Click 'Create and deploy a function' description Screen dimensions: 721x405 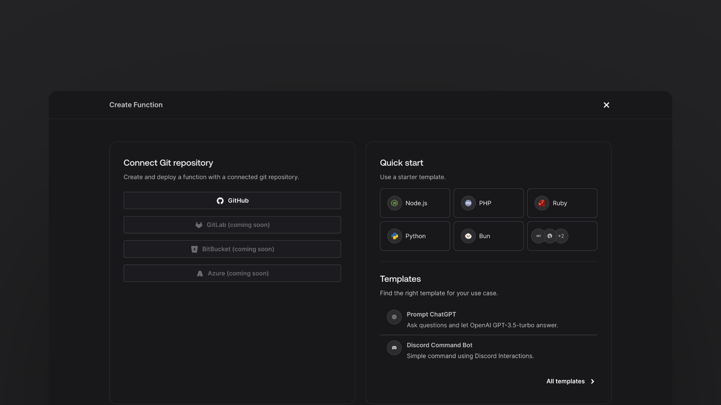pyautogui.click(x=211, y=177)
